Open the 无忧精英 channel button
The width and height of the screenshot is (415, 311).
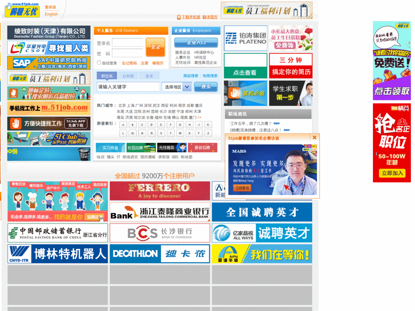coord(172,148)
